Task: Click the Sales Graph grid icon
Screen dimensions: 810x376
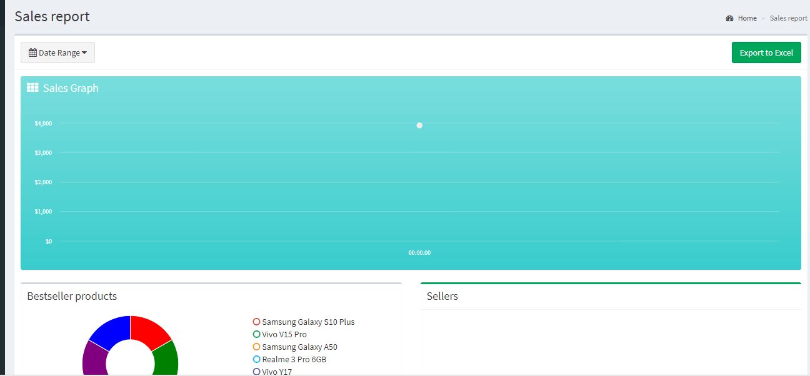Action: [32, 88]
